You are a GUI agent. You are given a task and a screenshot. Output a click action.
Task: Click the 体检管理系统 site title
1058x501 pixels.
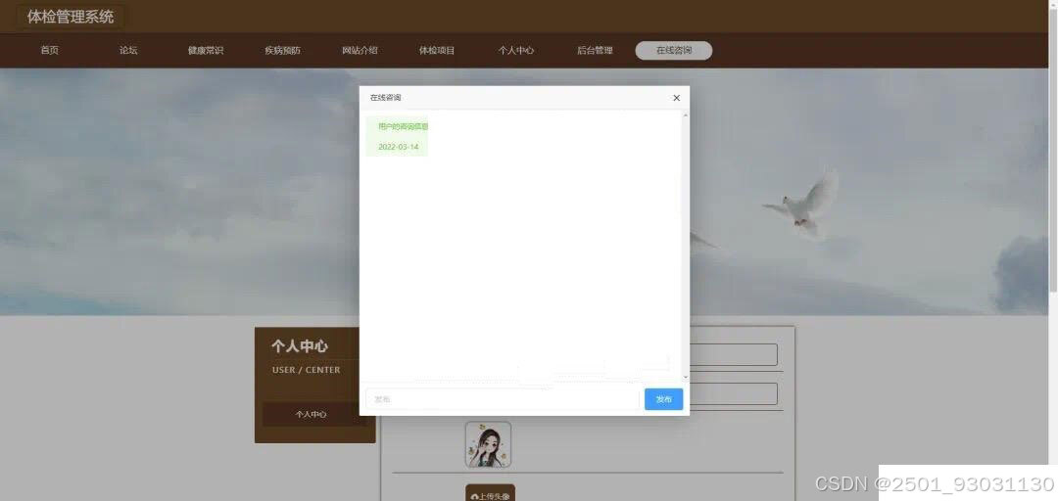tap(71, 17)
